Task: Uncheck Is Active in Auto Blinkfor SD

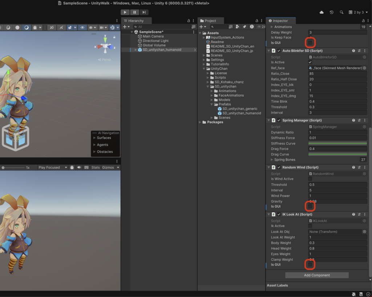Action: (x=310, y=62)
